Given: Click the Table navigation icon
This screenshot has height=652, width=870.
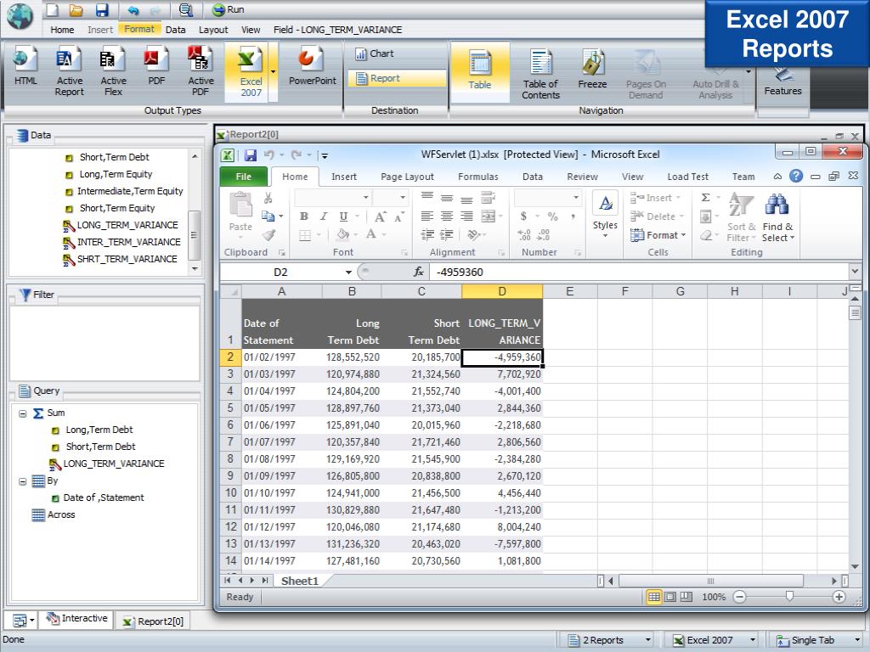Looking at the screenshot, I should click(479, 70).
